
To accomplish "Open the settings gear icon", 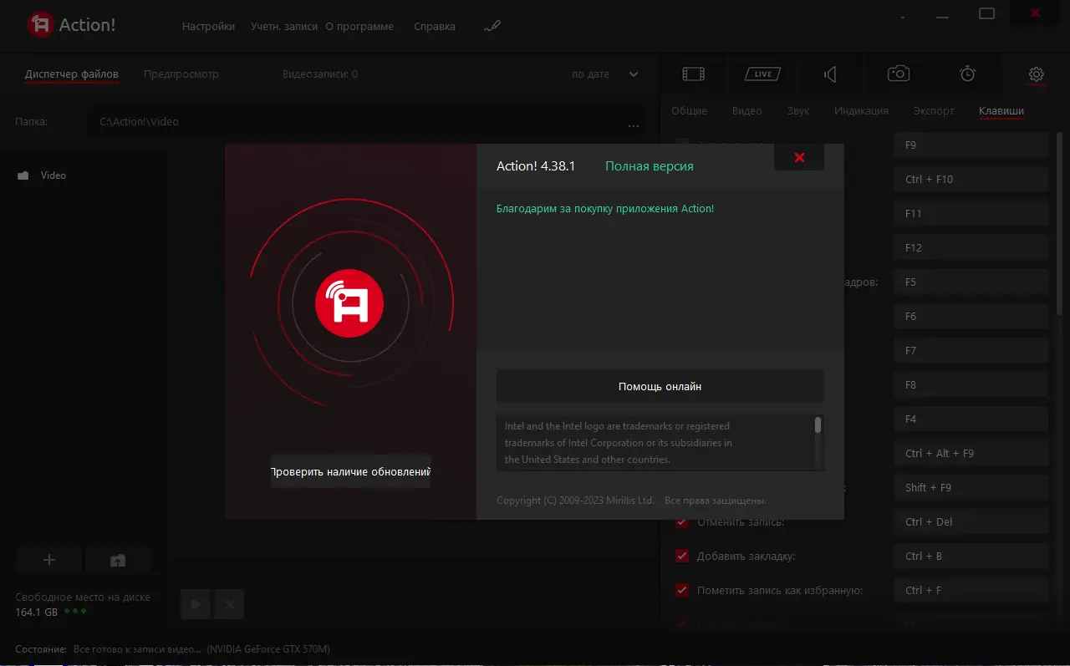I will pos(1037,74).
